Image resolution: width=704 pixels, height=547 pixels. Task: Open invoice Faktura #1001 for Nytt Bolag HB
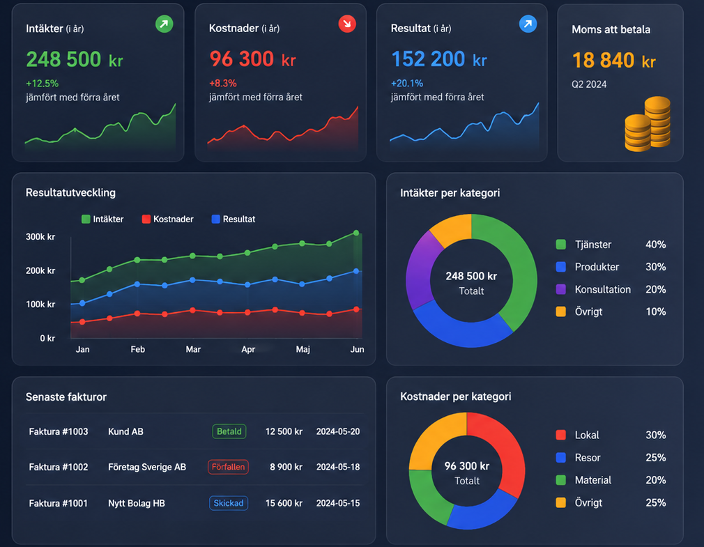(194, 503)
